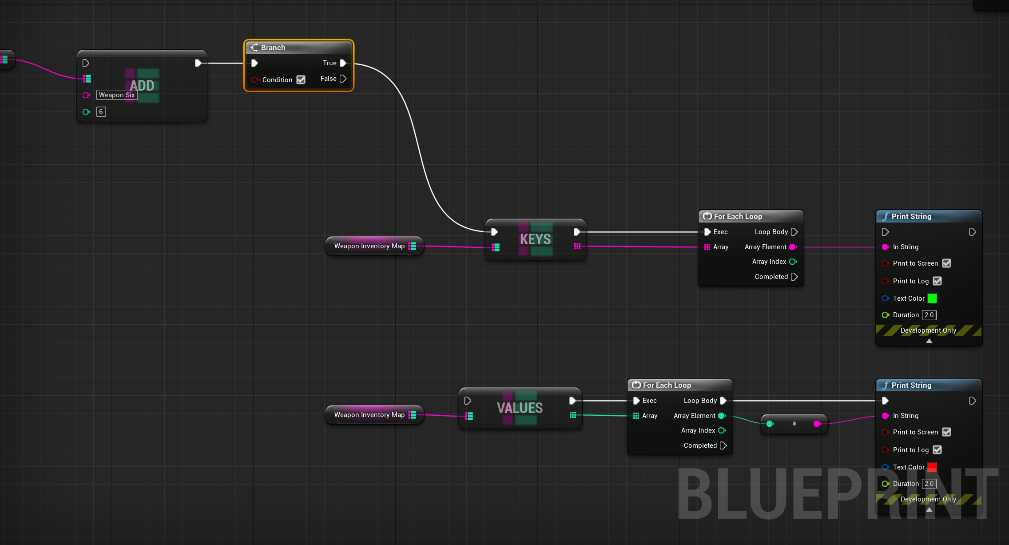Viewport: 1009px width, 545px height.
Task: Click the Branch Condition red boolean pin
Action: pos(255,80)
